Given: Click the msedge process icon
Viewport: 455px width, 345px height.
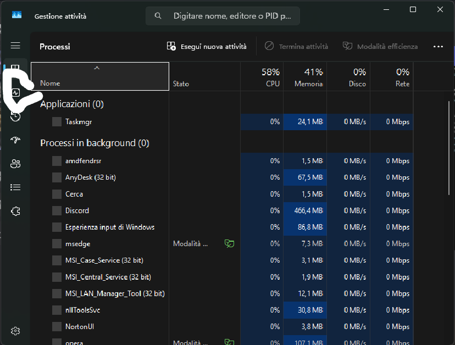Looking at the screenshot, I should click(x=57, y=244).
